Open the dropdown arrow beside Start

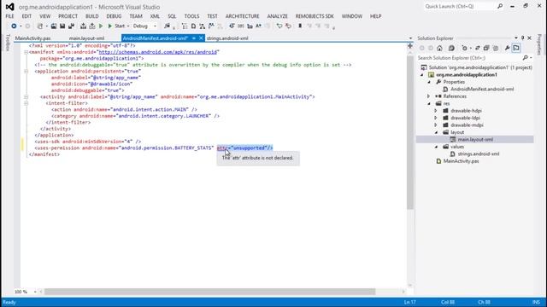point(128,26)
